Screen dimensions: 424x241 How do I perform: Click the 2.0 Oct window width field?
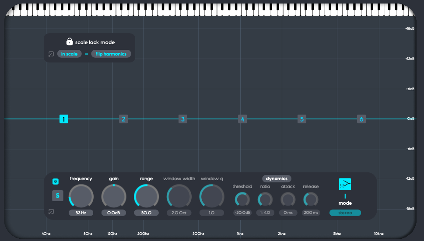[179, 213]
